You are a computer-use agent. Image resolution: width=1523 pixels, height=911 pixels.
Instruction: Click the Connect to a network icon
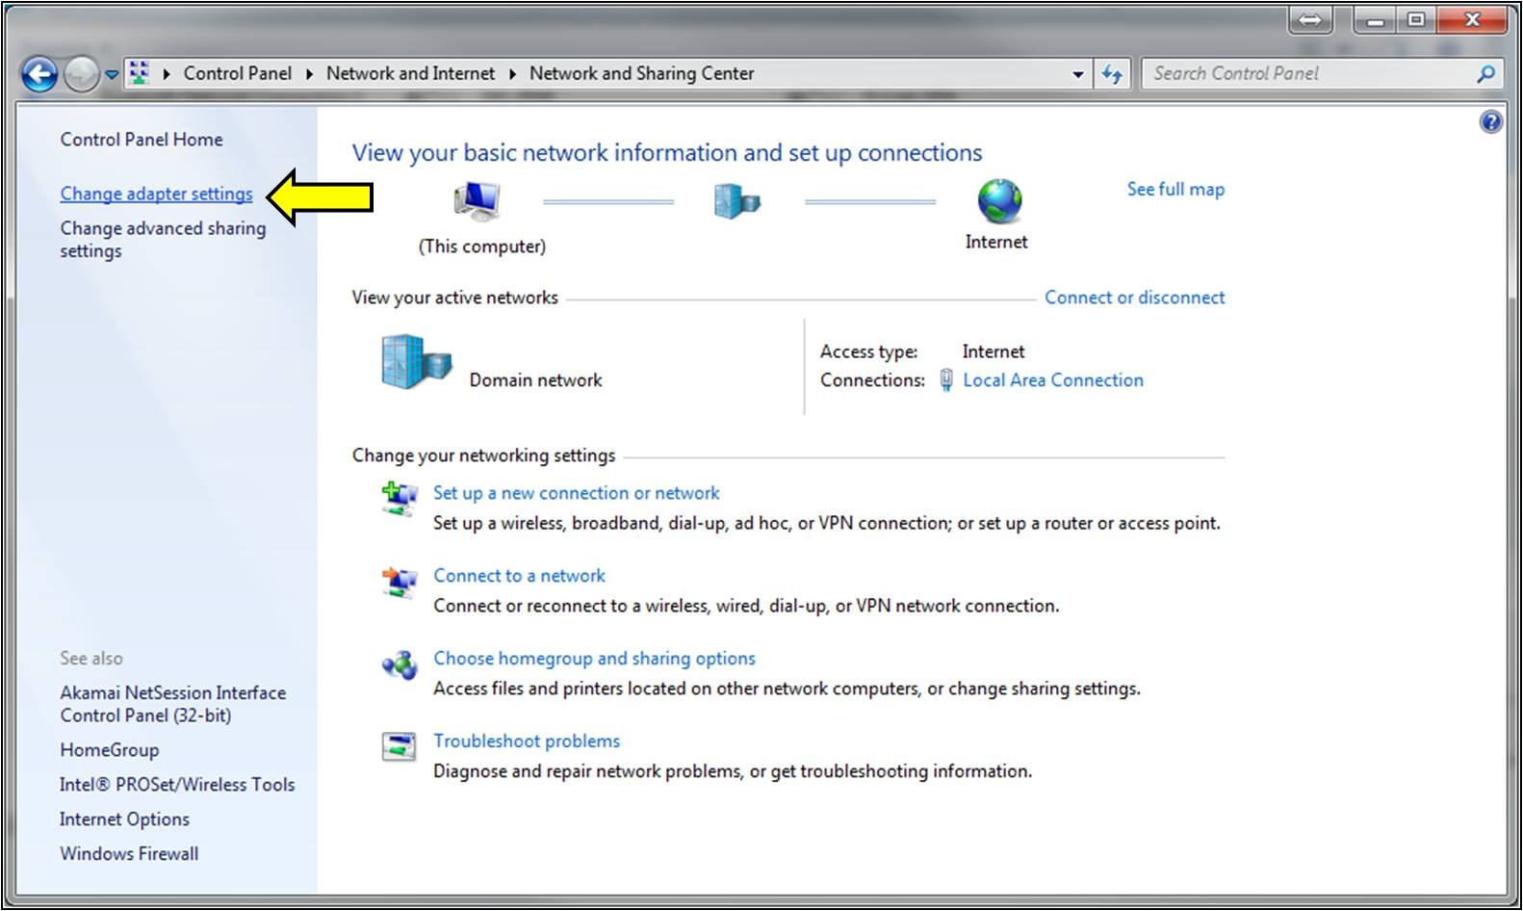tap(399, 582)
